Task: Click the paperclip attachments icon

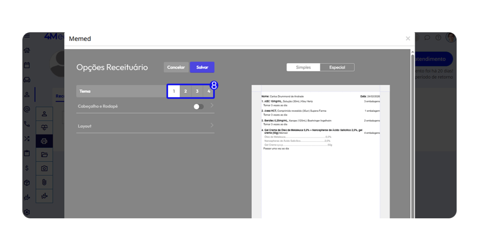Action: click(44, 182)
